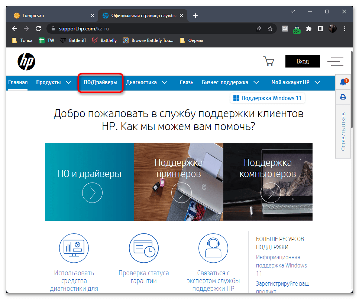This screenshot has height=299, width=359.
Task: Open the user profile avatar
Action: pyautogui.click(x=333, y=29)
